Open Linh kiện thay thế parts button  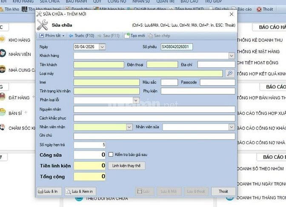[126, 166]
